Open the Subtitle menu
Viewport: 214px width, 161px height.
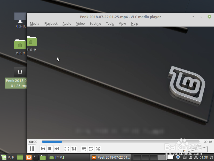coord(95,24)
